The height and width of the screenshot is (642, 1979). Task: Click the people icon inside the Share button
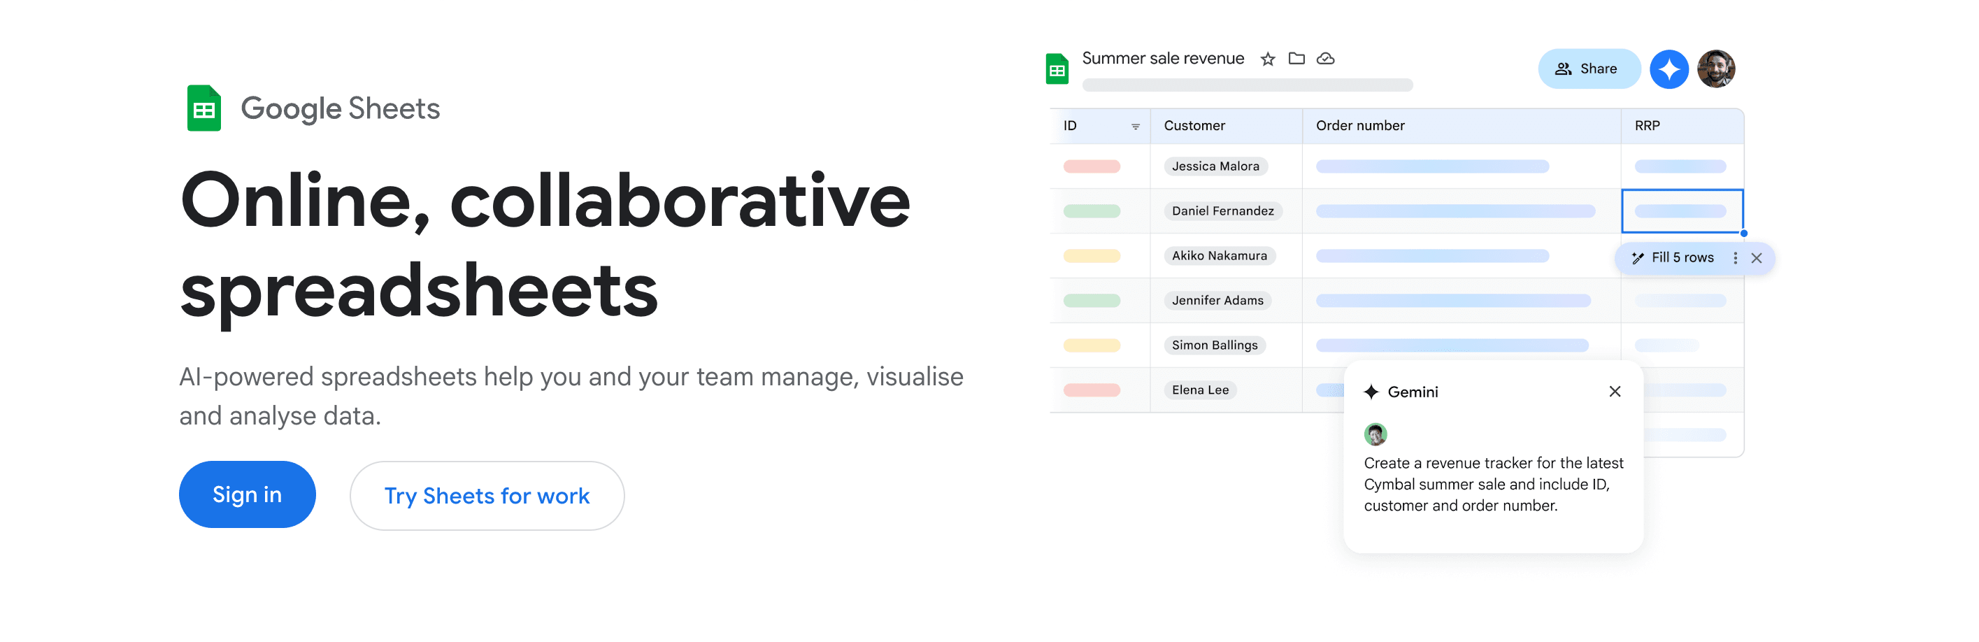tap(1563, 69)
